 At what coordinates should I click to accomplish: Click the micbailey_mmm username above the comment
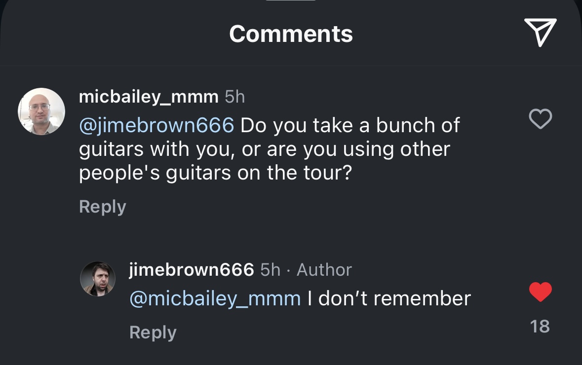pos(149,97)
